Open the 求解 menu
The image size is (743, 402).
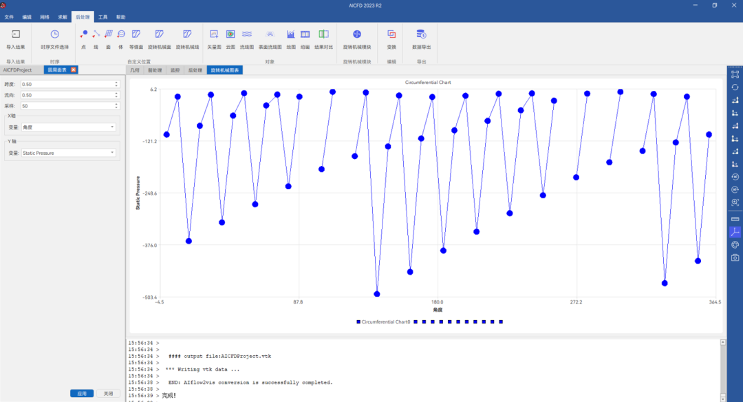coord(63,17)
